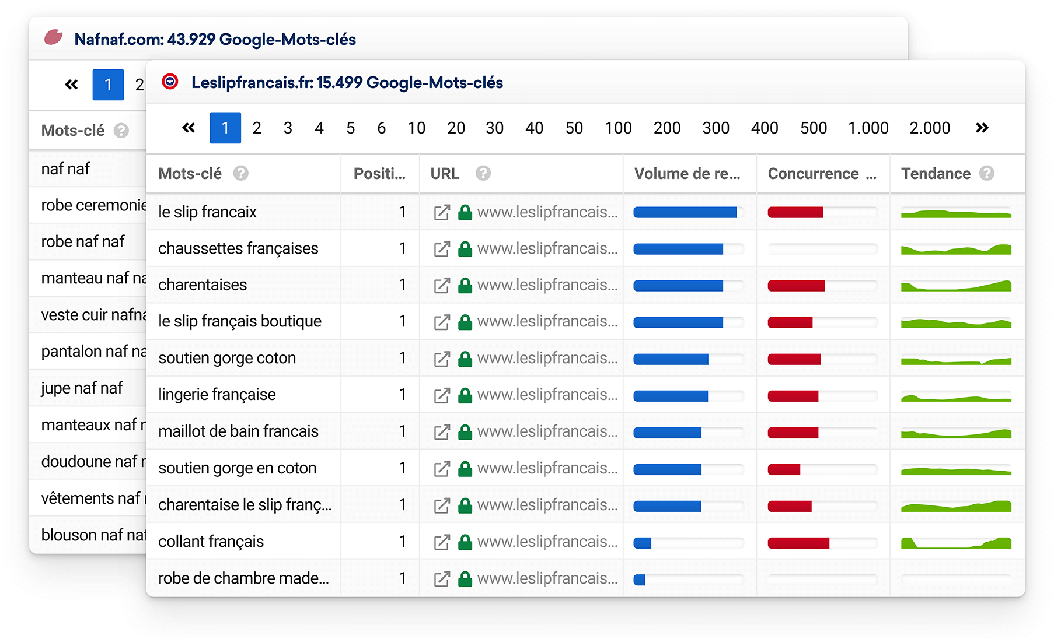This screenshot has height=639, width=1054.
Task: Open external link for 'collant français' row
Action: [442, 542]
